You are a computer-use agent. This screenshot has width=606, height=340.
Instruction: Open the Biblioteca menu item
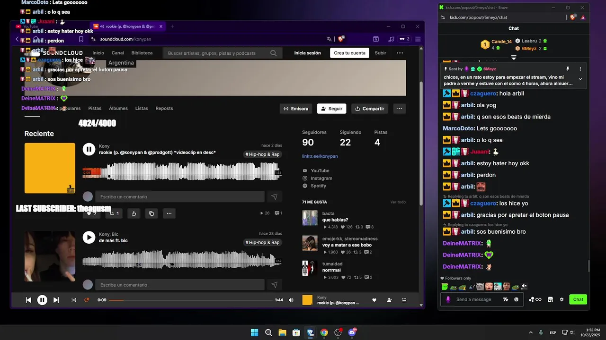coord(142,53)
